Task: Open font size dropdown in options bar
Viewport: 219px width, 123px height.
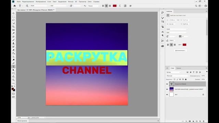Action: coord(78,6)
